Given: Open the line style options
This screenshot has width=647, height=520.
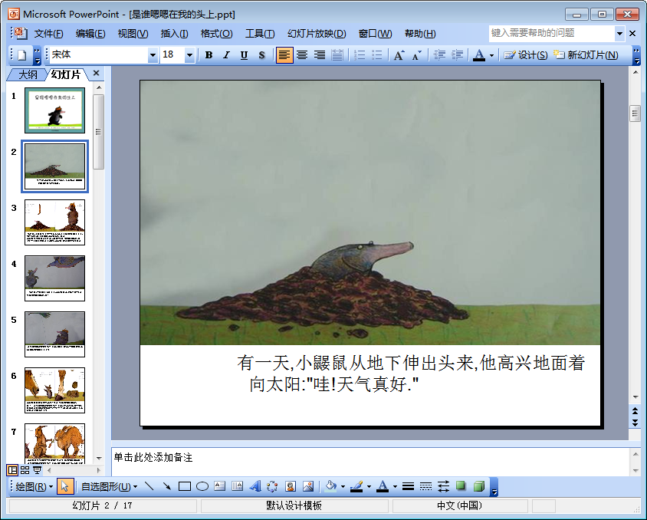Looking at the screenshot, I should click(408, 486).
